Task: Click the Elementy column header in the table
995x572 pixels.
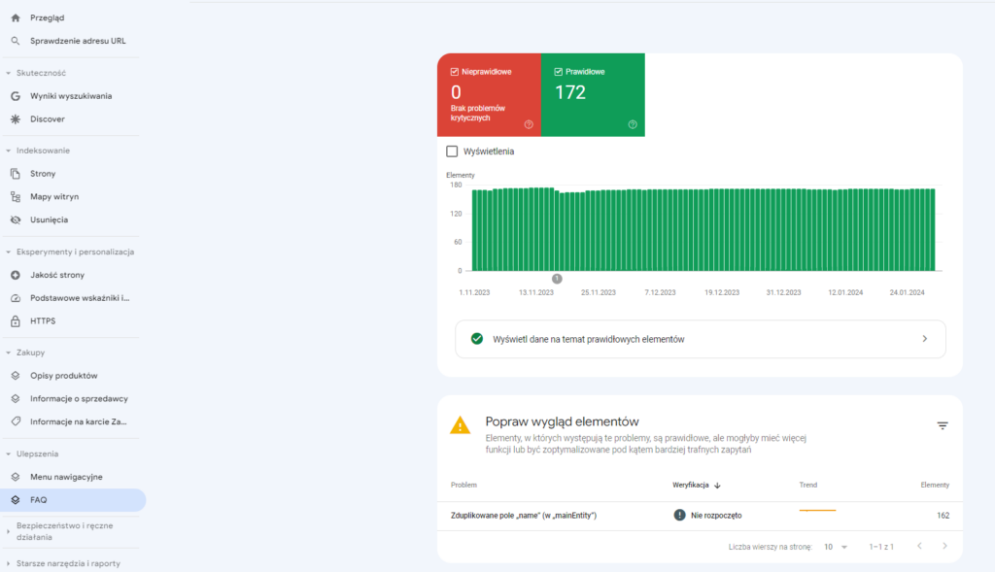Action: (x=935, y=486)
